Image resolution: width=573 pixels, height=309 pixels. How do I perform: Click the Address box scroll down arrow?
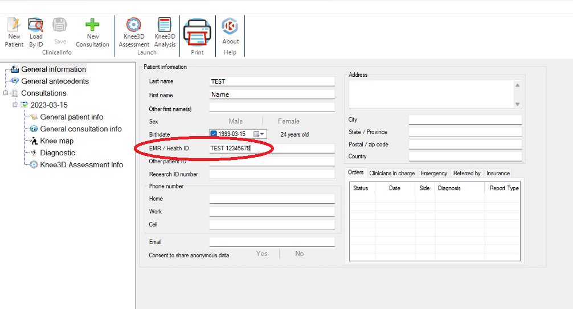point(517,104)
